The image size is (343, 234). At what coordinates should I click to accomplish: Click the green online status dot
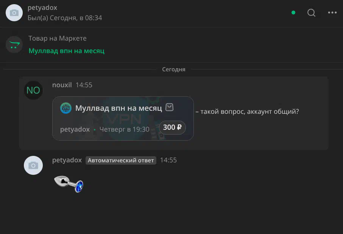pyautogui.click(x=293, y=13)
